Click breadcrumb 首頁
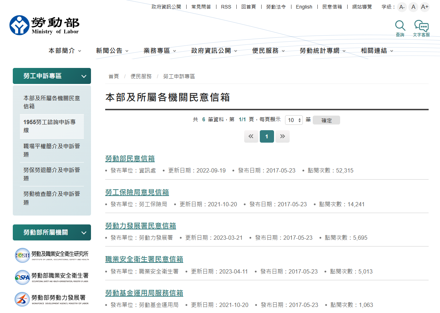This screenshot has height=313, width=440. [x=114, y=76]
